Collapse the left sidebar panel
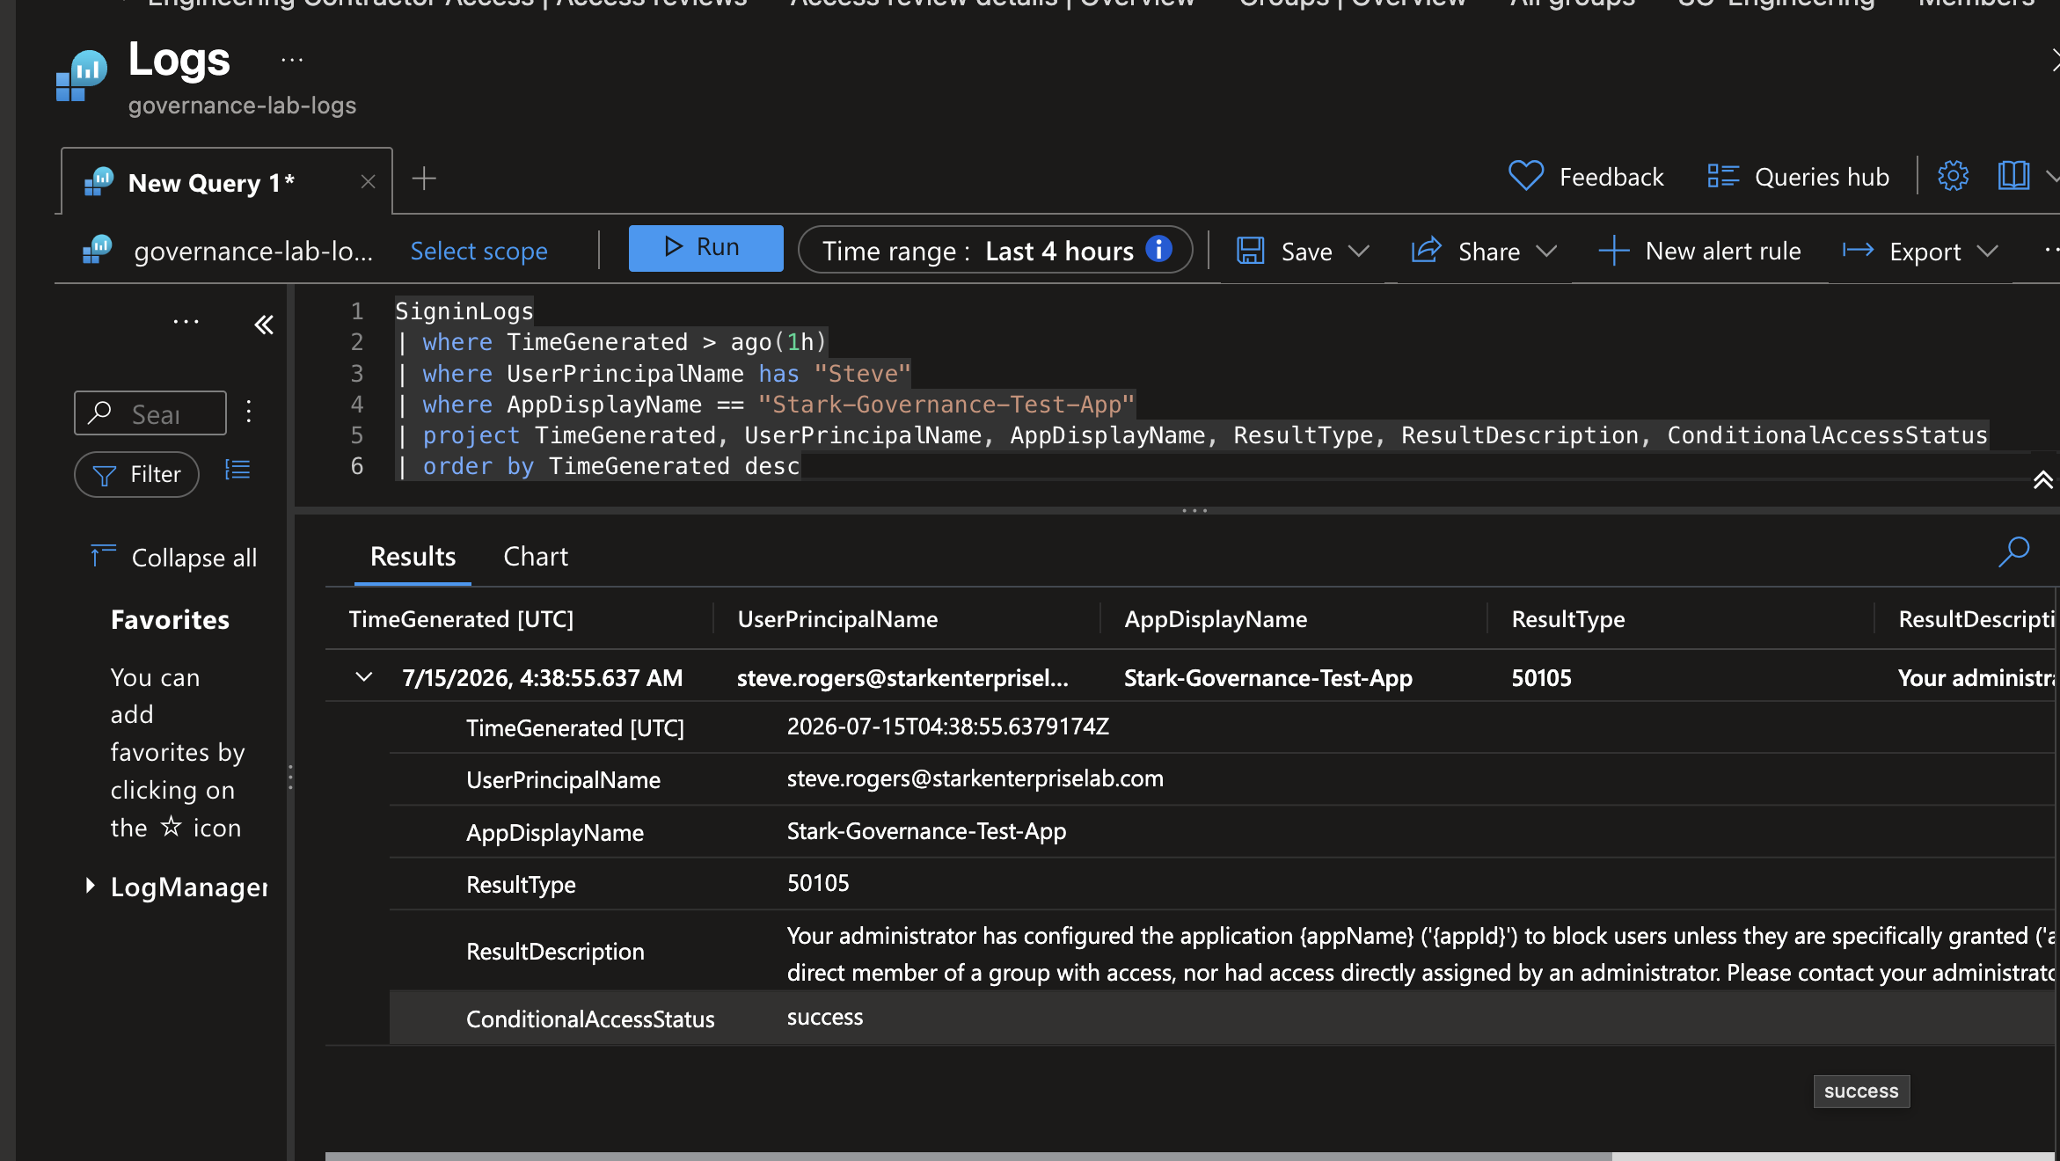 click(x=264, y=325)
